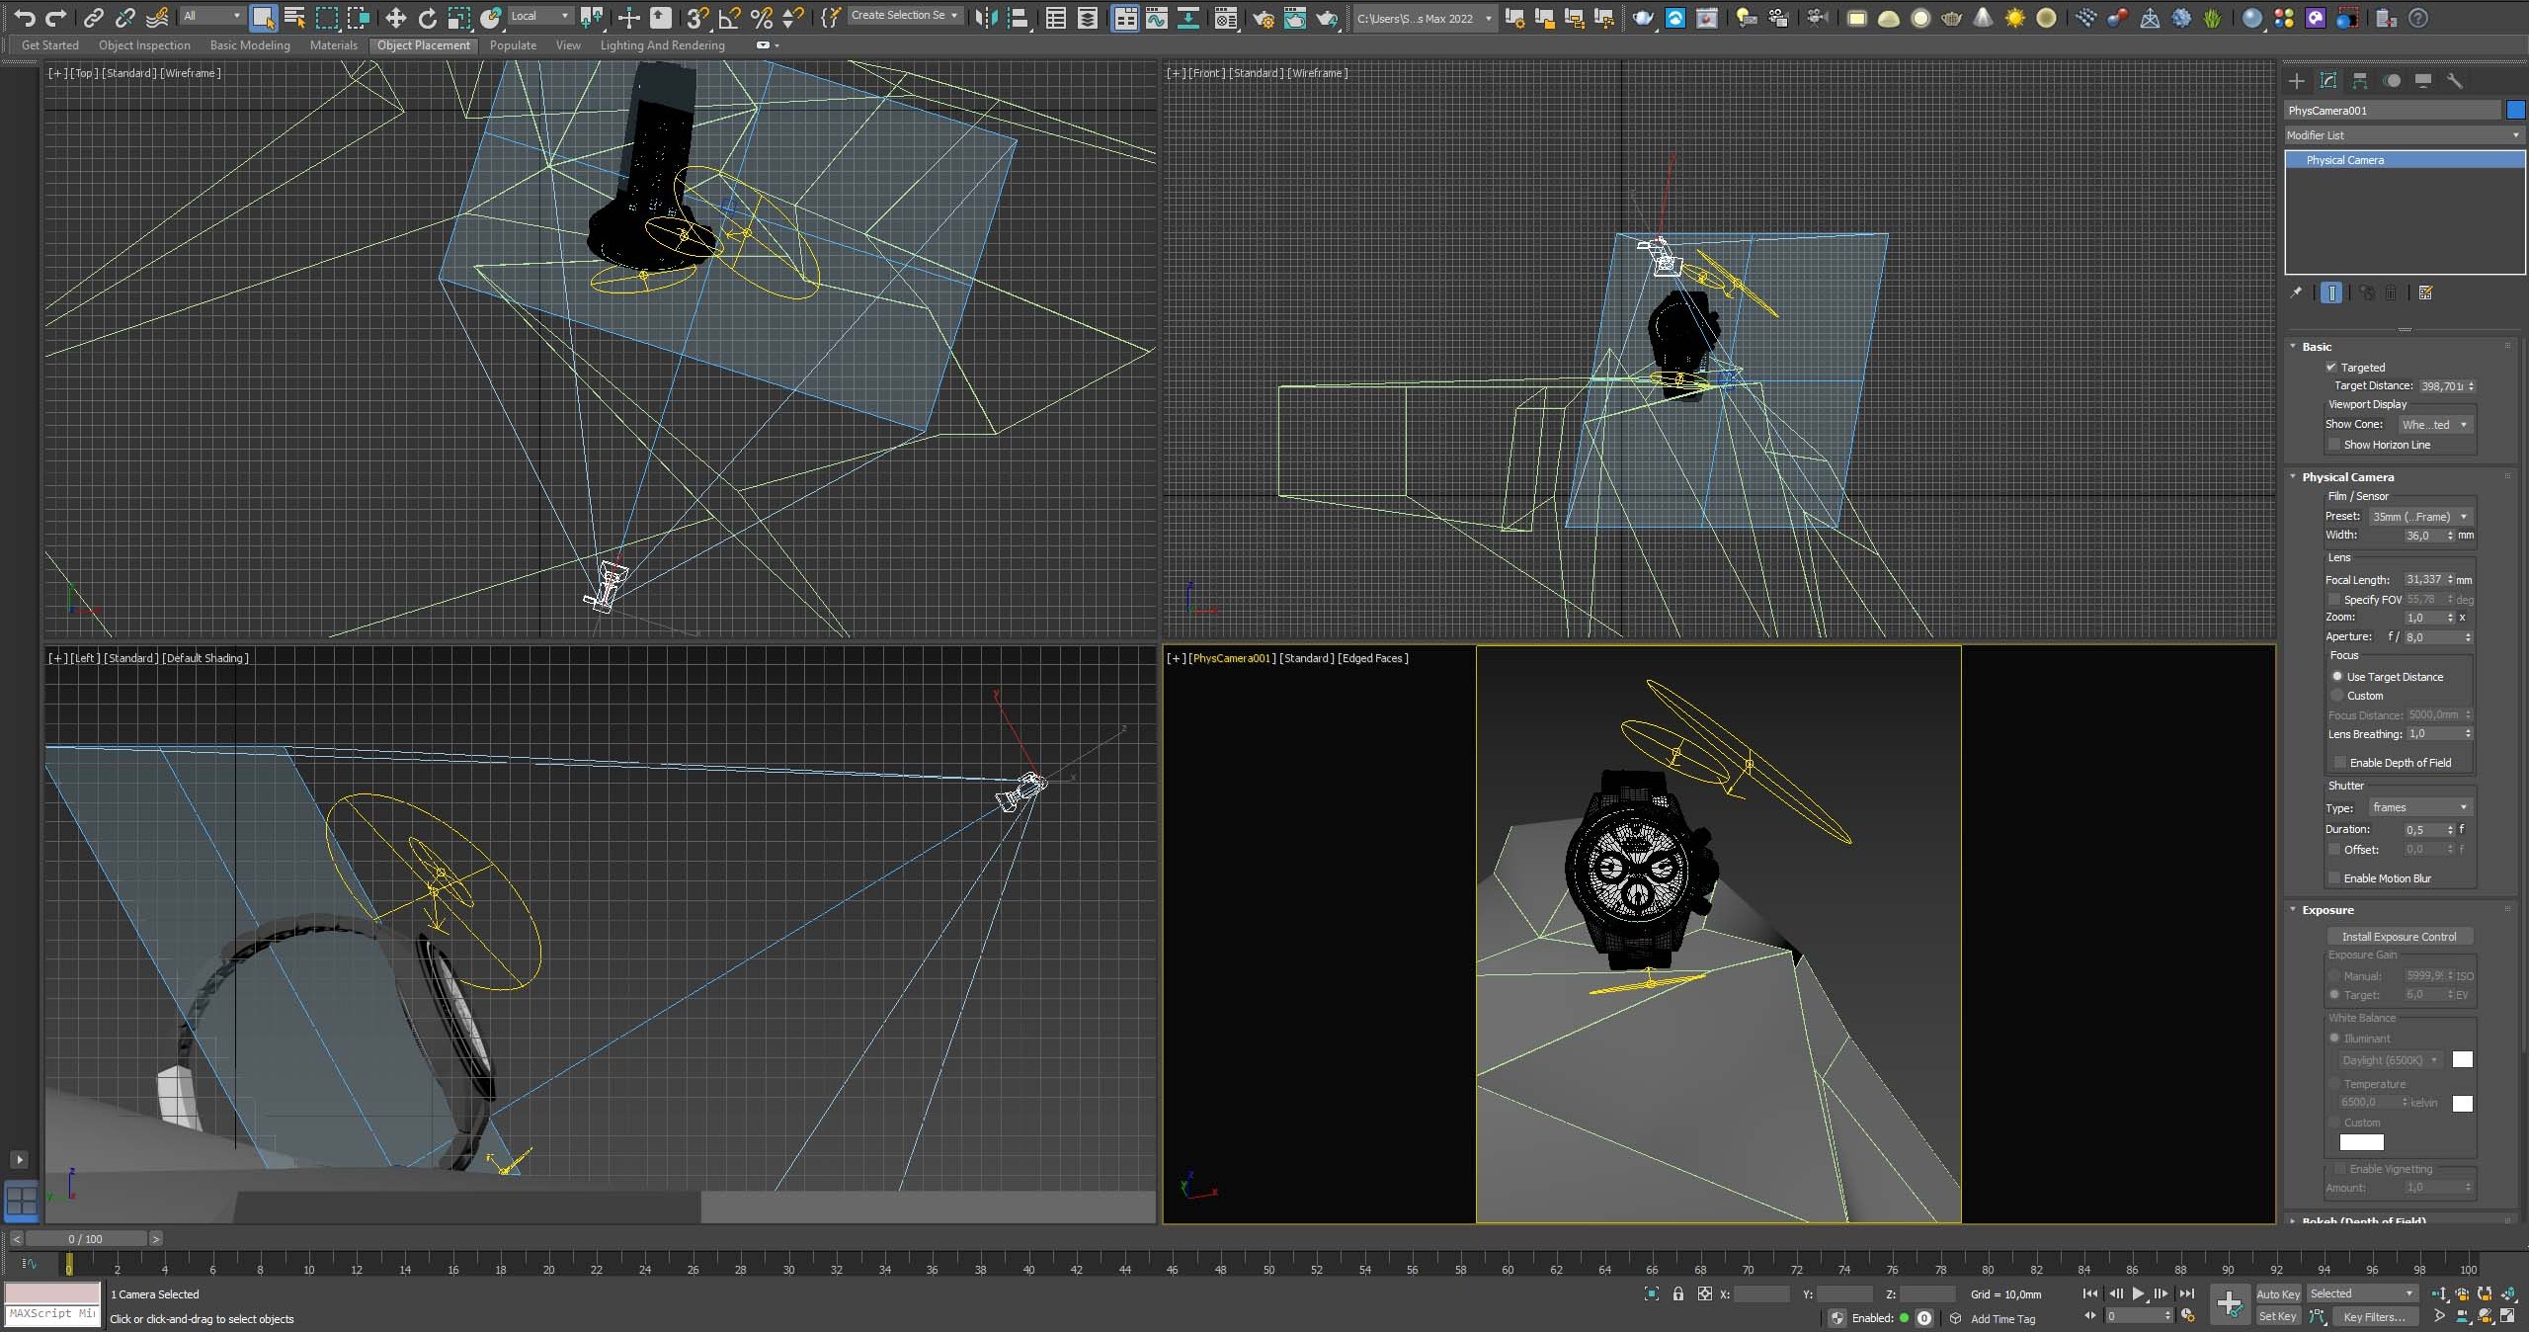The height and width of the screenshot is (1332, 2529).
Task: Click the Daylight illuminant white swatch
Action: 2463,1060
